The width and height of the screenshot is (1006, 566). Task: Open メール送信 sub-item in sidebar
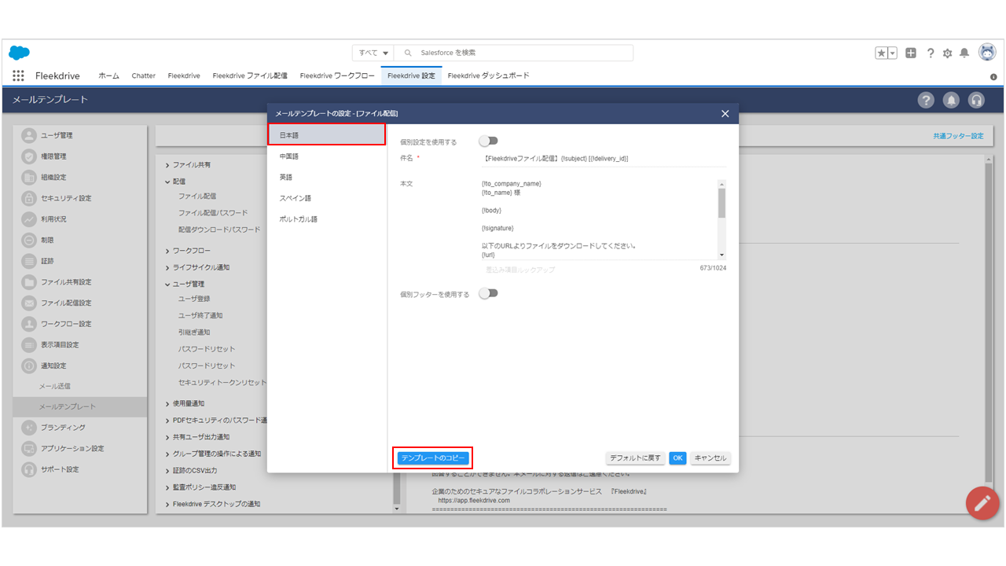pos(55,387)
